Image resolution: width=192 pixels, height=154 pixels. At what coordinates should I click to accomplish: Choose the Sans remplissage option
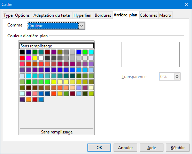[x=57, y=46]
